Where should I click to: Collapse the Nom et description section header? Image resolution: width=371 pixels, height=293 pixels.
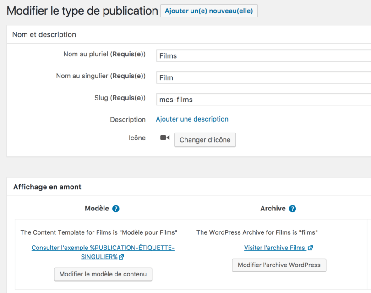pos(44,35)
